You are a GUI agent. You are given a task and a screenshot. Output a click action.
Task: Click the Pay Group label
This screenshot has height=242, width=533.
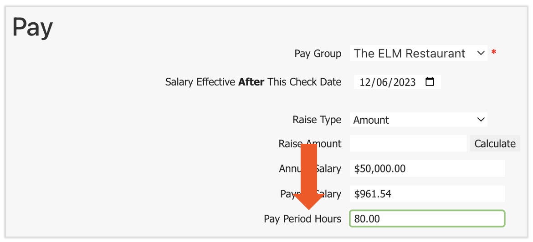(318, 54)
